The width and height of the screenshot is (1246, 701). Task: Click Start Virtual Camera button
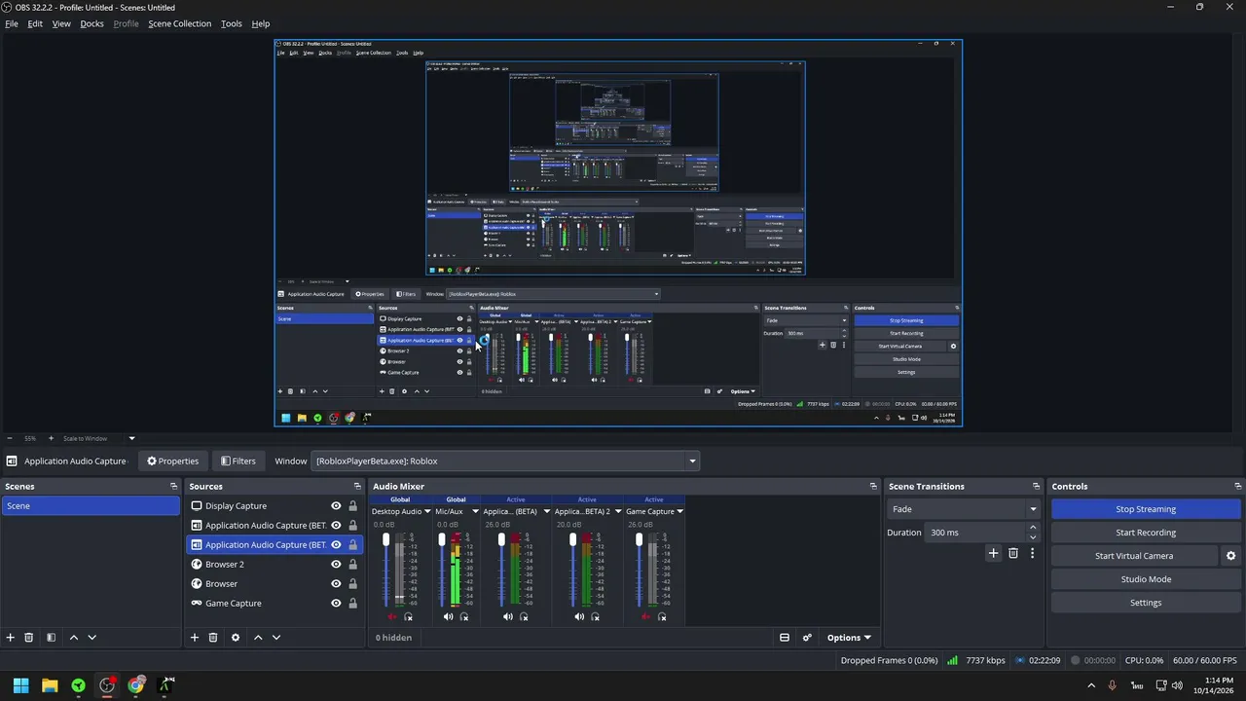pos(1134,556)
